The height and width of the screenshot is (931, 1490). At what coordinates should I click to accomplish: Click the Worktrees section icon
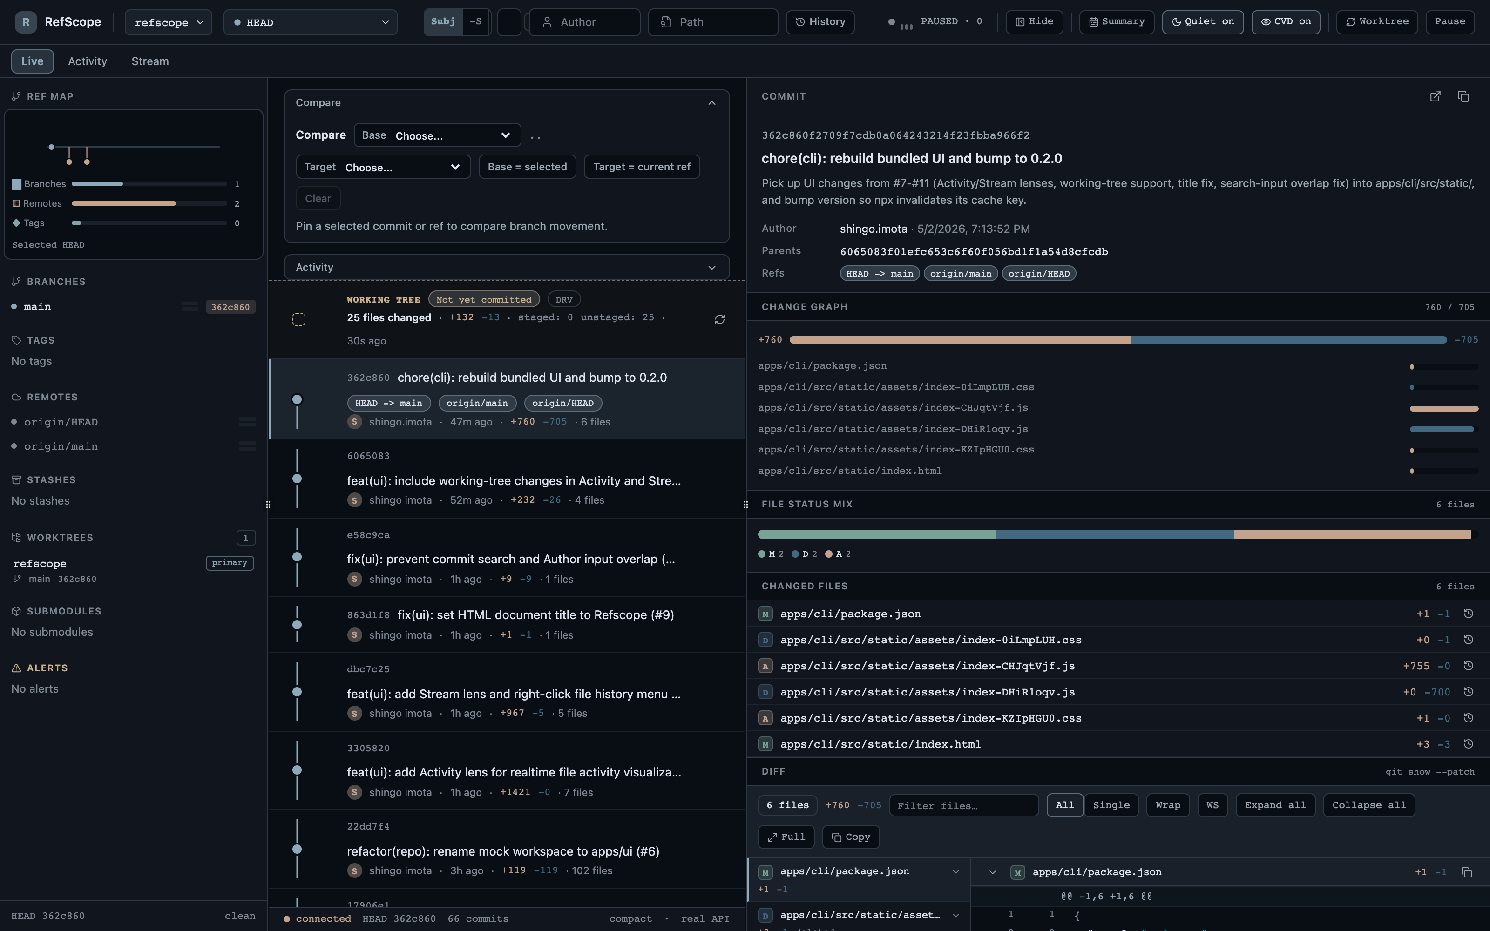[17, 538]
